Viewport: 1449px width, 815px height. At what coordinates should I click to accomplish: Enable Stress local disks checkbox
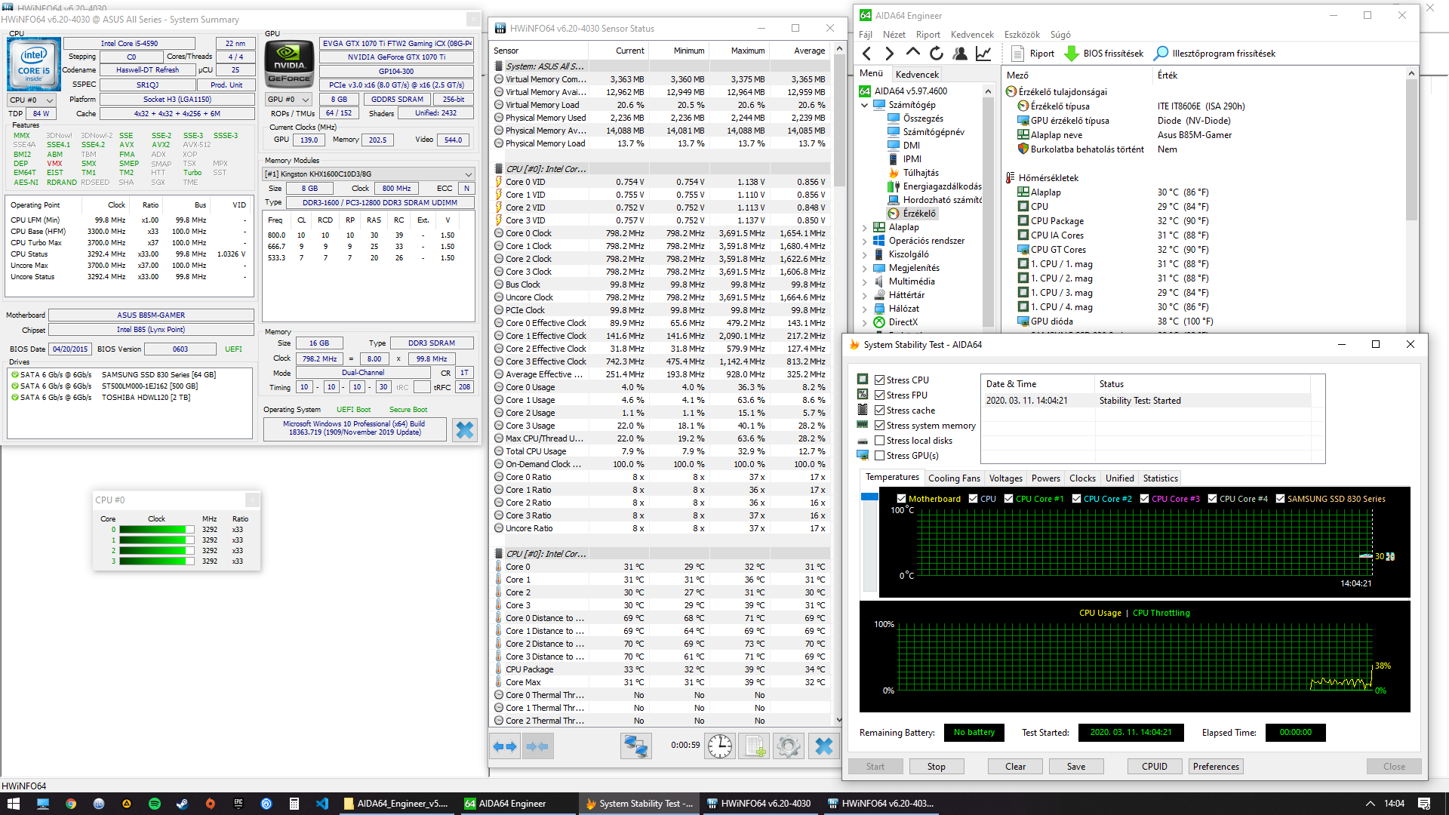[x=879, y=441]
